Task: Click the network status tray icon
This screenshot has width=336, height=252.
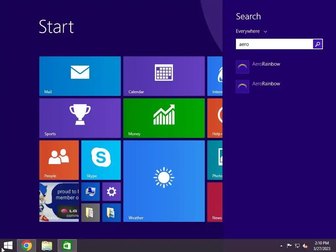Action: point(297,245)
